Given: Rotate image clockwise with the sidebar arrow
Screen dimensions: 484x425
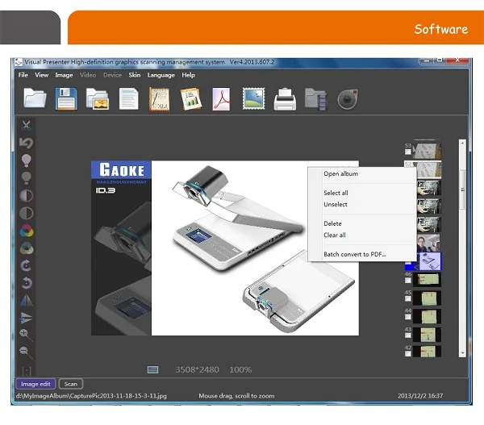Looking at the screenshot, I should coord(27,266).
